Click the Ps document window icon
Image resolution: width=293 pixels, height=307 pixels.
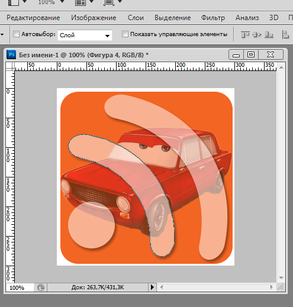[11, 54]
